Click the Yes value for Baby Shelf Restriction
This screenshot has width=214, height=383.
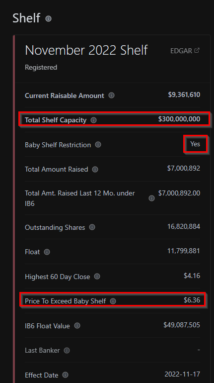[195, 144]
